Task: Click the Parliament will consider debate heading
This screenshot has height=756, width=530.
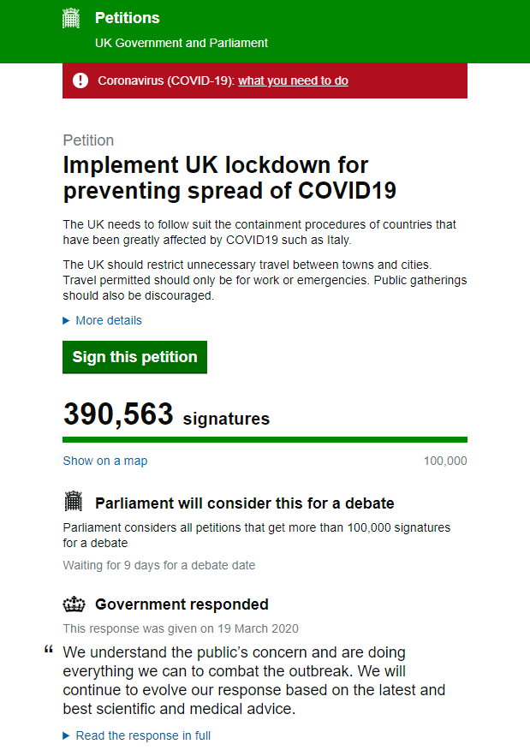Action: pyautogui.click(x=244, y=503)
